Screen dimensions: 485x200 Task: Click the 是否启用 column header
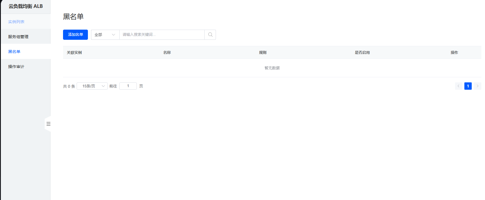click(x=362, y=52)
